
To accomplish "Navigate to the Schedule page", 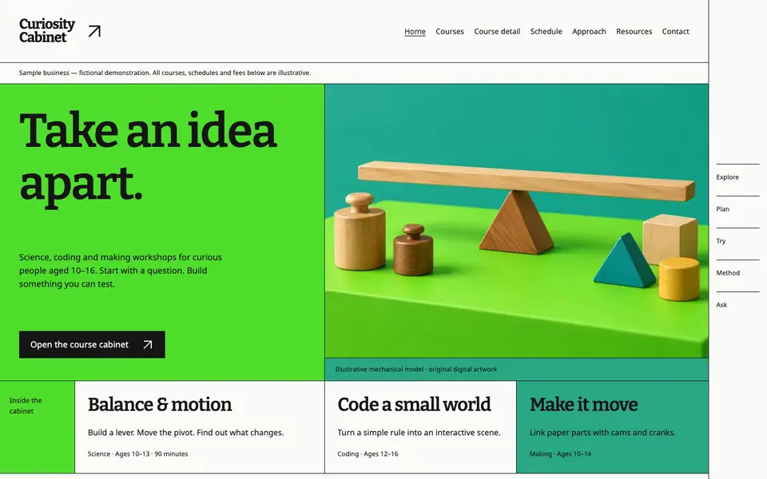I will coord(546,31).
